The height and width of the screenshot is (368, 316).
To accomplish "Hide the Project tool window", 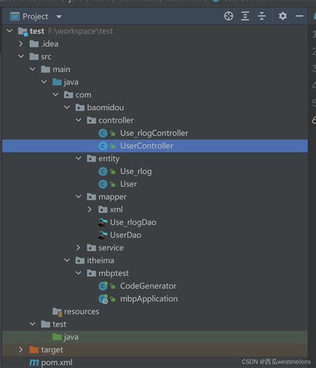I will tap(299, 16).
